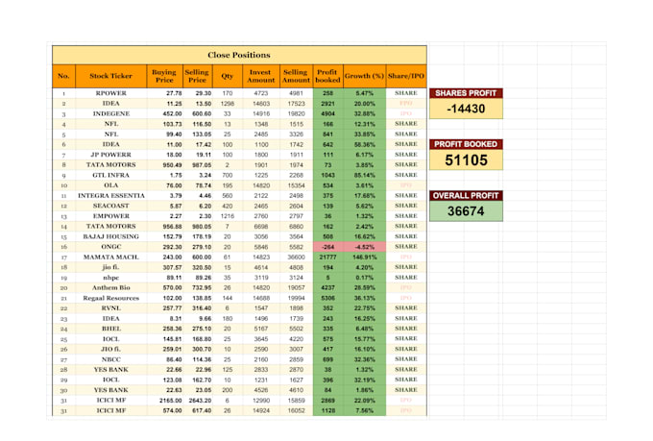This screenshot has height=441, width=653.
Task: Select the JP POWERR ticker cell
Action: 110,155
